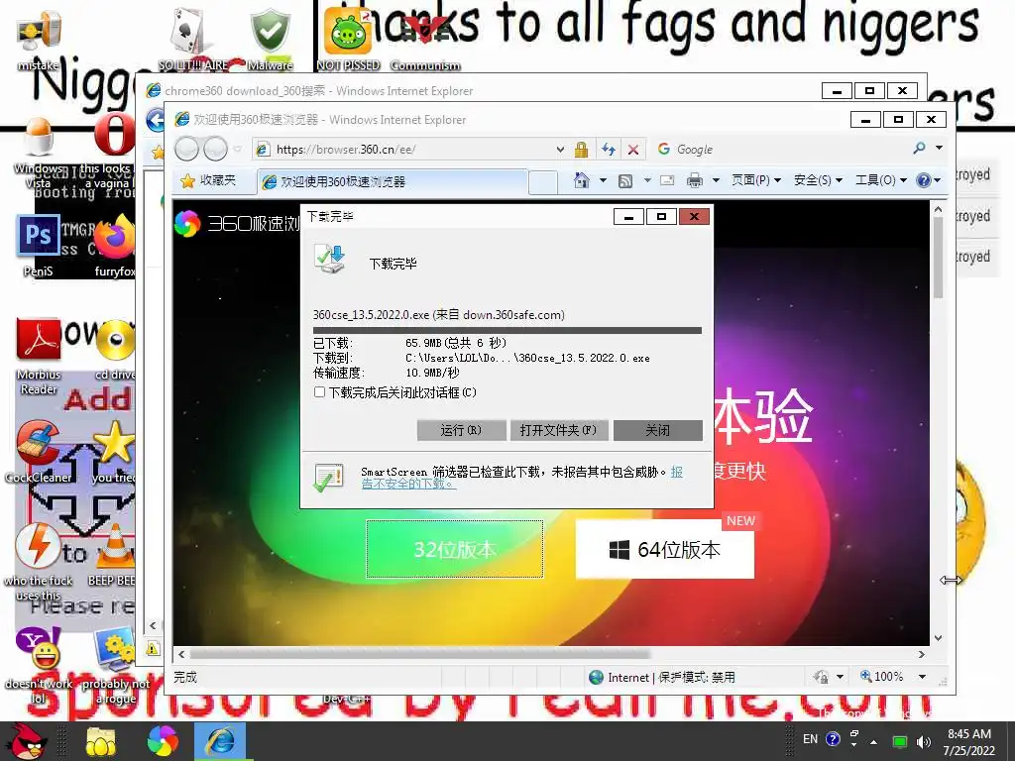Open the 工具(O) menu
Image resolution: width=1015 pixels, height=761 pixels.
(880, 180)
